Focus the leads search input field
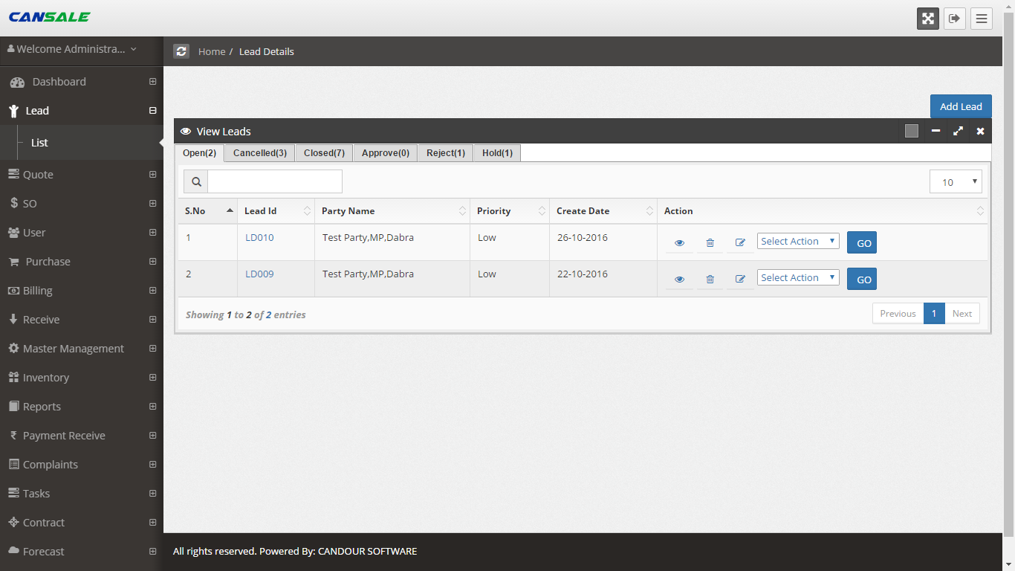This screenshot has width=1015, height=571. pos(275,181)
